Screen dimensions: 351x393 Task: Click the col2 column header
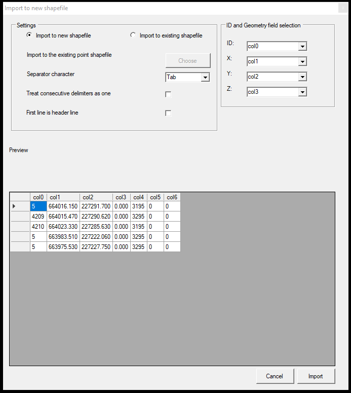pyautogui.click(x=96, y=197)
